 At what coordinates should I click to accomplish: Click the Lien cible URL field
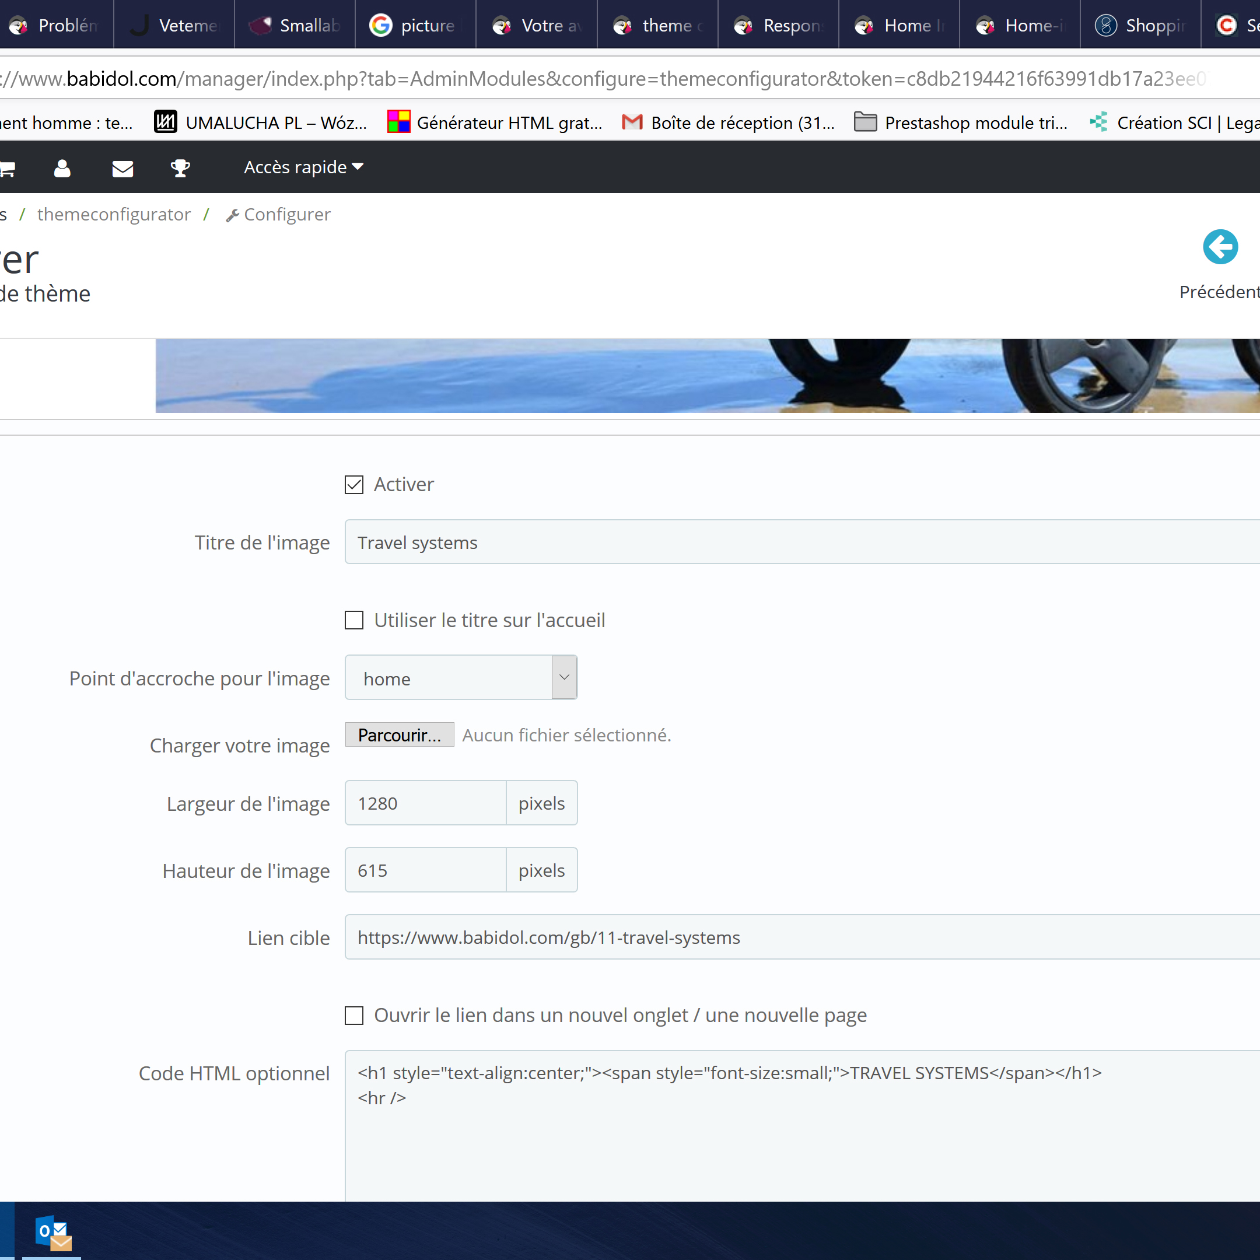click(x=802, y=937)
